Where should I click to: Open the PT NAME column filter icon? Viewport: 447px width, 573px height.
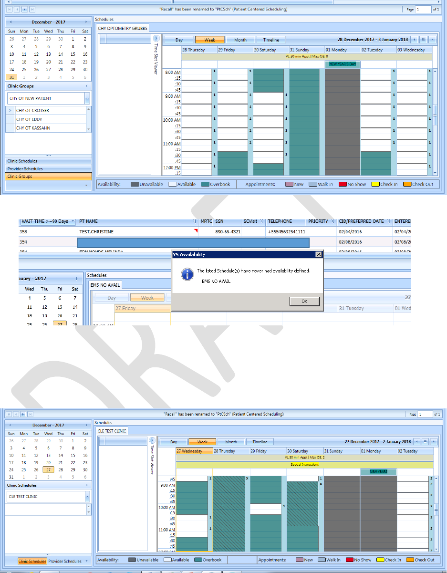click(x=195, y=221)
